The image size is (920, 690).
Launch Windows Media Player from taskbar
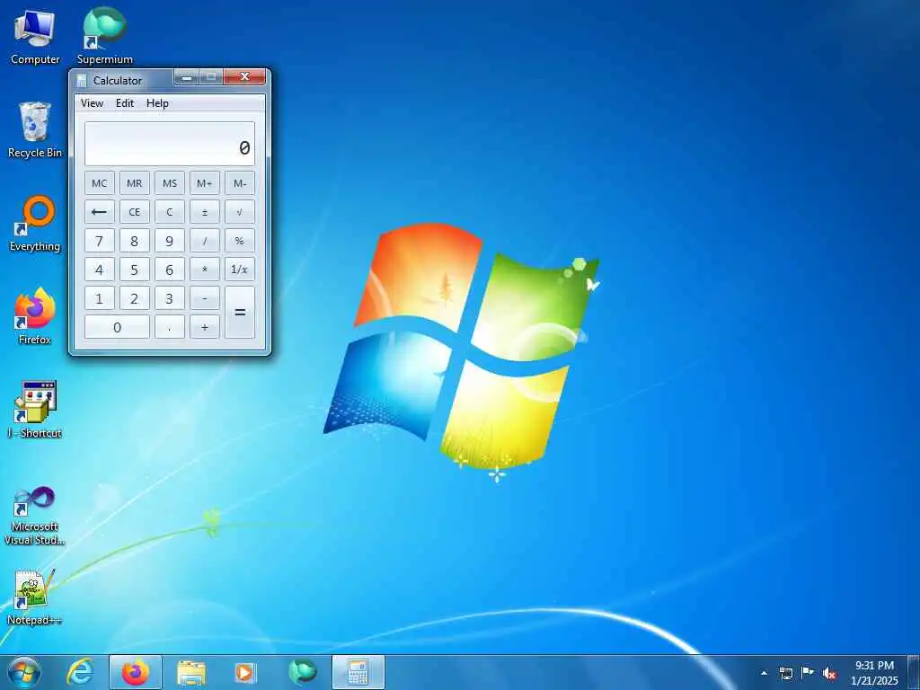pos(244,672)
